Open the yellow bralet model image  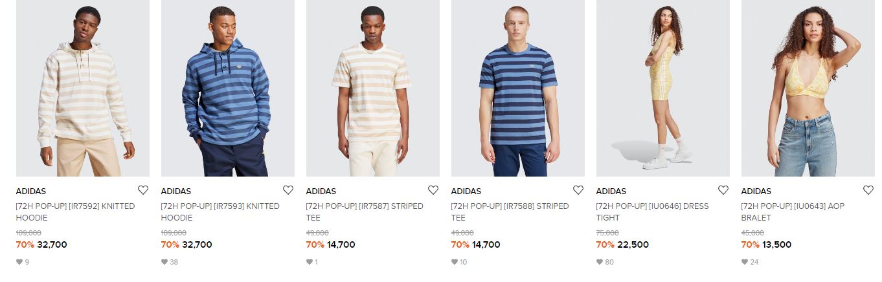click(808, 88)
